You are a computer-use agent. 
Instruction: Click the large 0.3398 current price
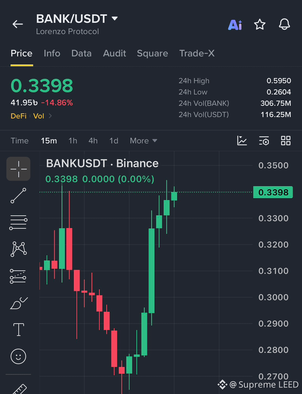42,85
